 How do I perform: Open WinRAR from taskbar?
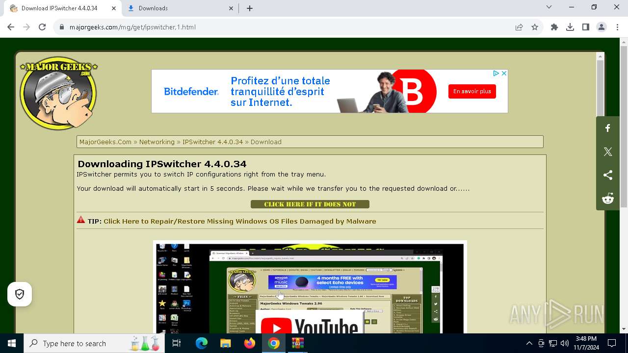(x=298, y=343)
